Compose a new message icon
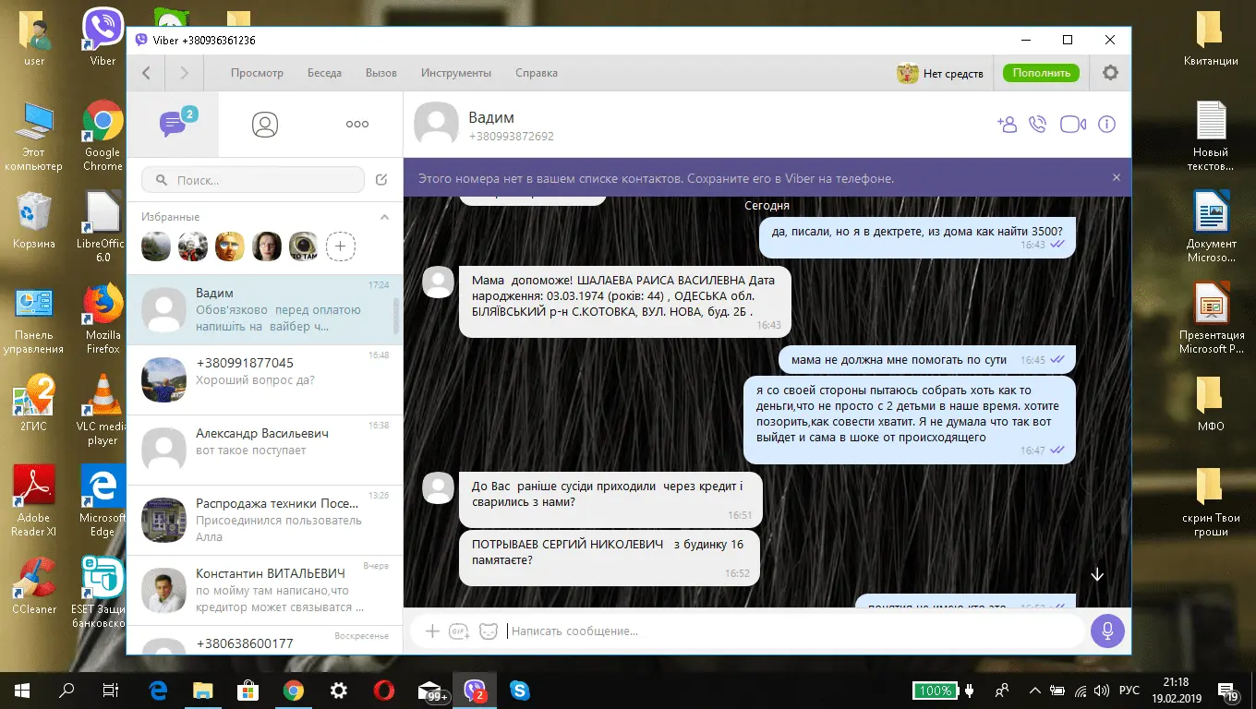This screenshot has width=1256, height=709. click(381, 180)
